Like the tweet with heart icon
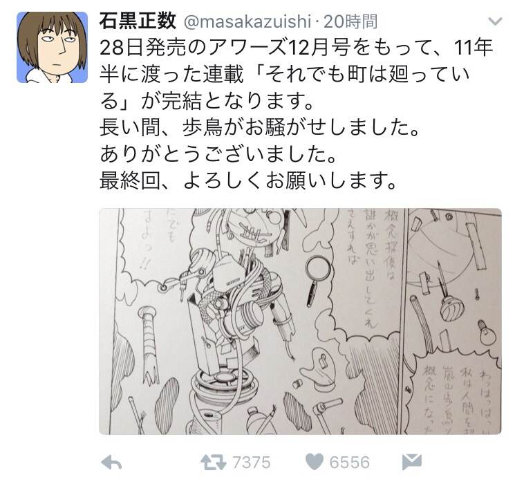This screenshot has height=486, width=515. coord(315,462)
